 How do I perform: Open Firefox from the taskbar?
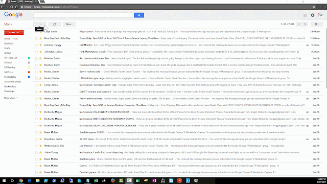tap(112, 180)
